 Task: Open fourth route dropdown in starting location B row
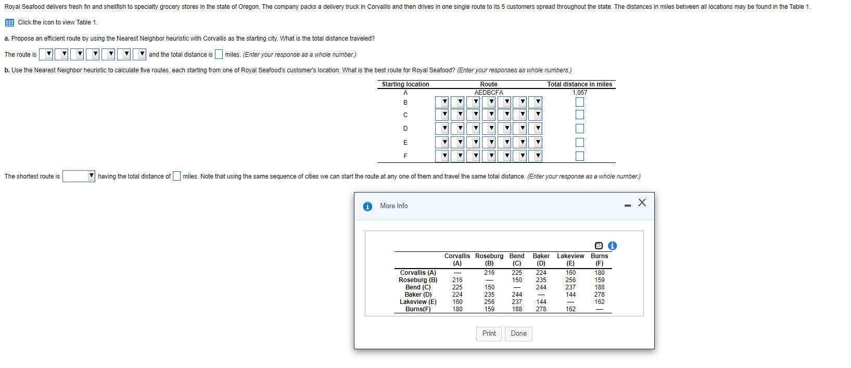tap(489, 102)
